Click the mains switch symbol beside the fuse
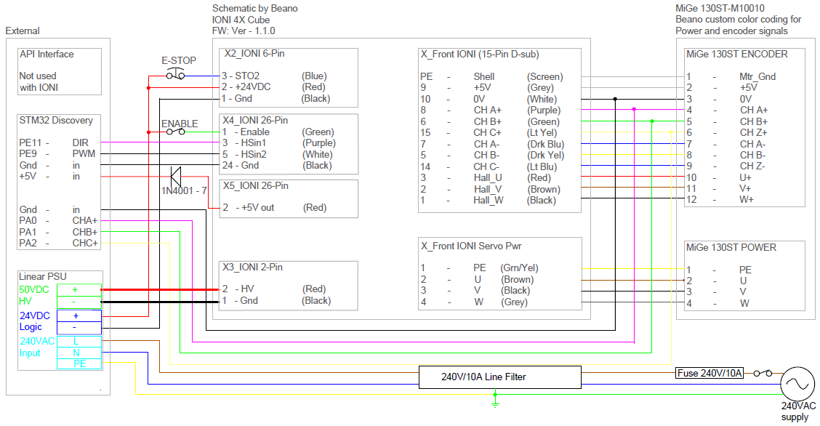820x426 pixels. click(x=763, y=373)
